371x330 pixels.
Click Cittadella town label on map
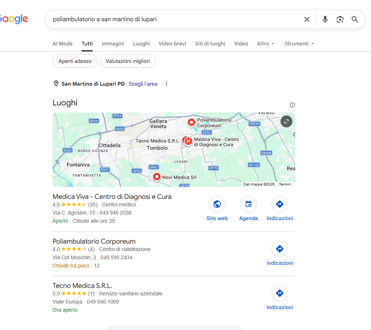pyautogui.click(x=109, y=145)
